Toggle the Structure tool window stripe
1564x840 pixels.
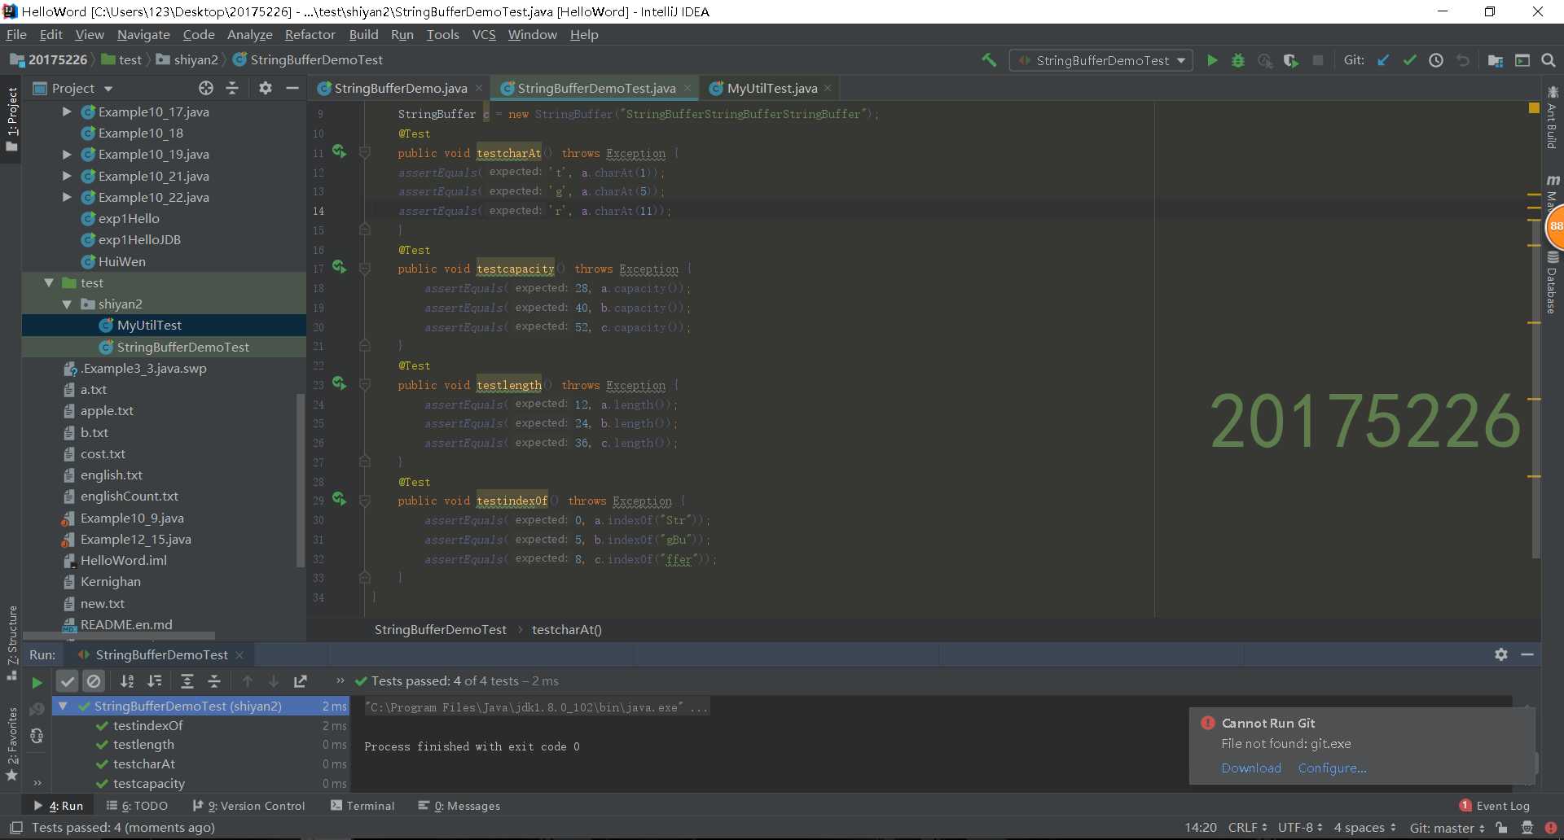click(11, 643)
